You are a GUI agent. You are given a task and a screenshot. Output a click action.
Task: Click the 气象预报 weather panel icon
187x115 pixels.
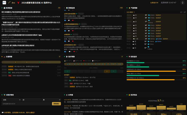click(x=130, y=8)
